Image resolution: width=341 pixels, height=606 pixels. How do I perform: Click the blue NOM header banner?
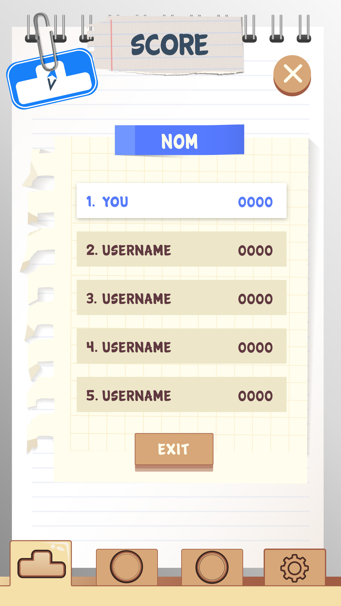click(x=179, y=140)
